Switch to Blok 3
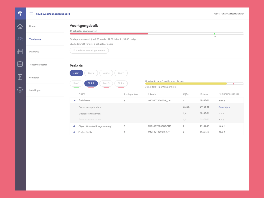This screenshot has height=198, width=264. pos(106,83)
